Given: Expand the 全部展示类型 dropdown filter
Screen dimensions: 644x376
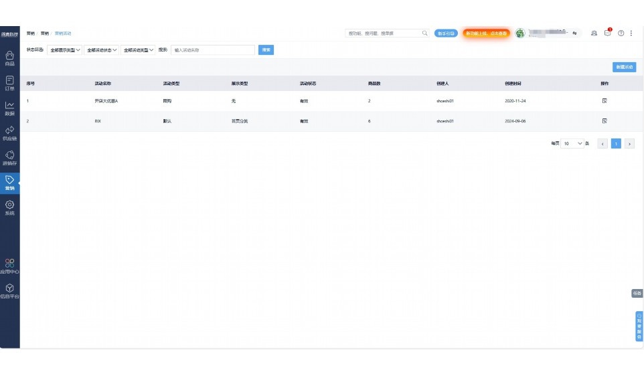Looking at the screenshot, I should pyautogui.click(x=65, y=50).
